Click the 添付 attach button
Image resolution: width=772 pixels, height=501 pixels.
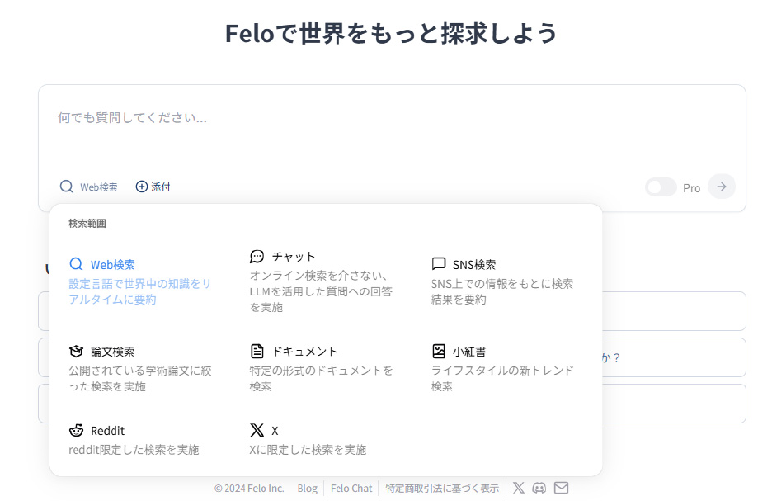[x=153, y=187]
